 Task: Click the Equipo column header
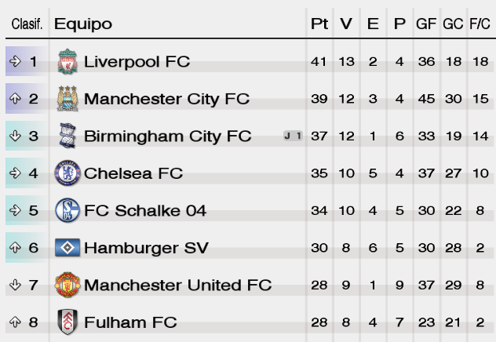[83, 24]
